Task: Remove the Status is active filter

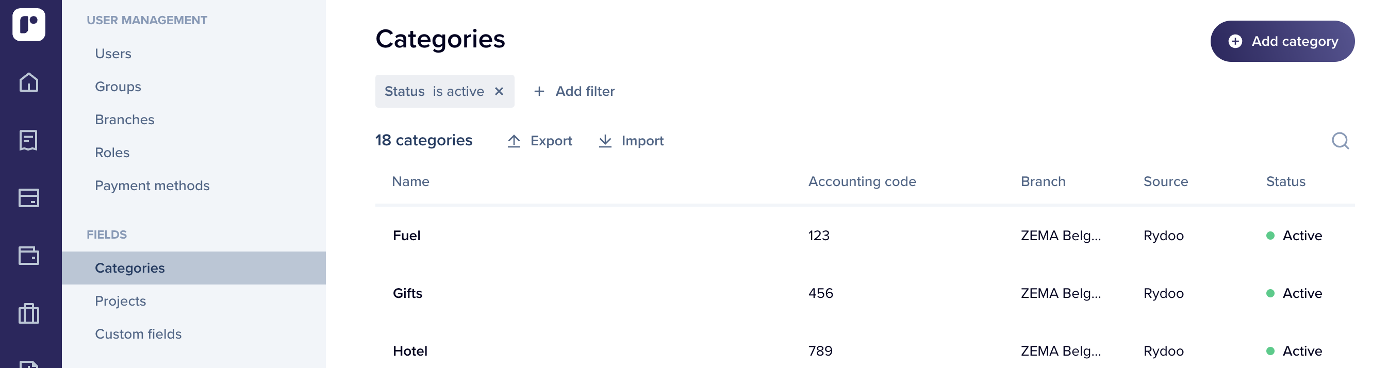Action: [x=499, y=91]
